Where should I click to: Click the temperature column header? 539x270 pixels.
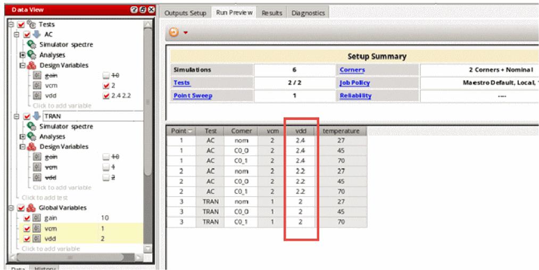pos(341,131)
